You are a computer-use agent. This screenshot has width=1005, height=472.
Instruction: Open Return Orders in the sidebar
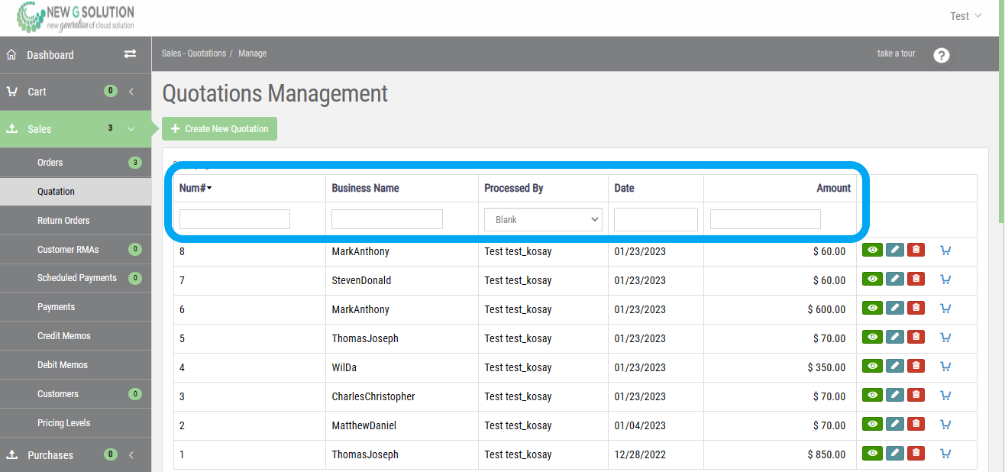click(x=63, y=221)
